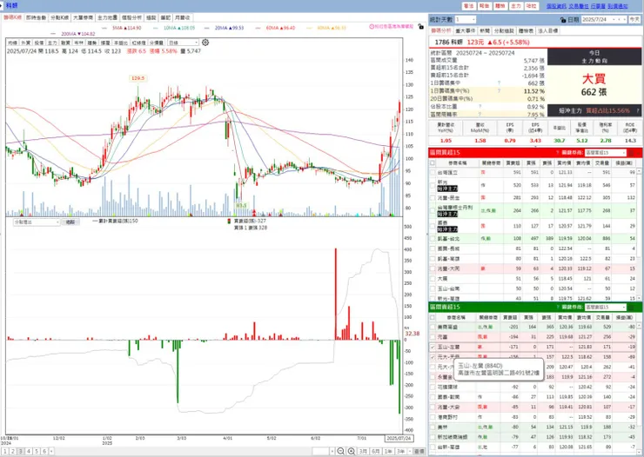Viewport: 644px width, 457px height.
Task: Click the 報告 button
Action: click(484, 6)
